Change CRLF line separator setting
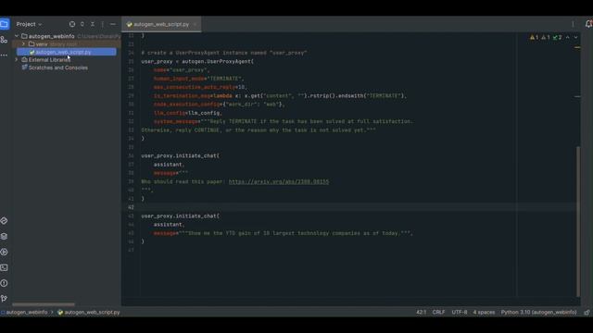 (438, 313)
